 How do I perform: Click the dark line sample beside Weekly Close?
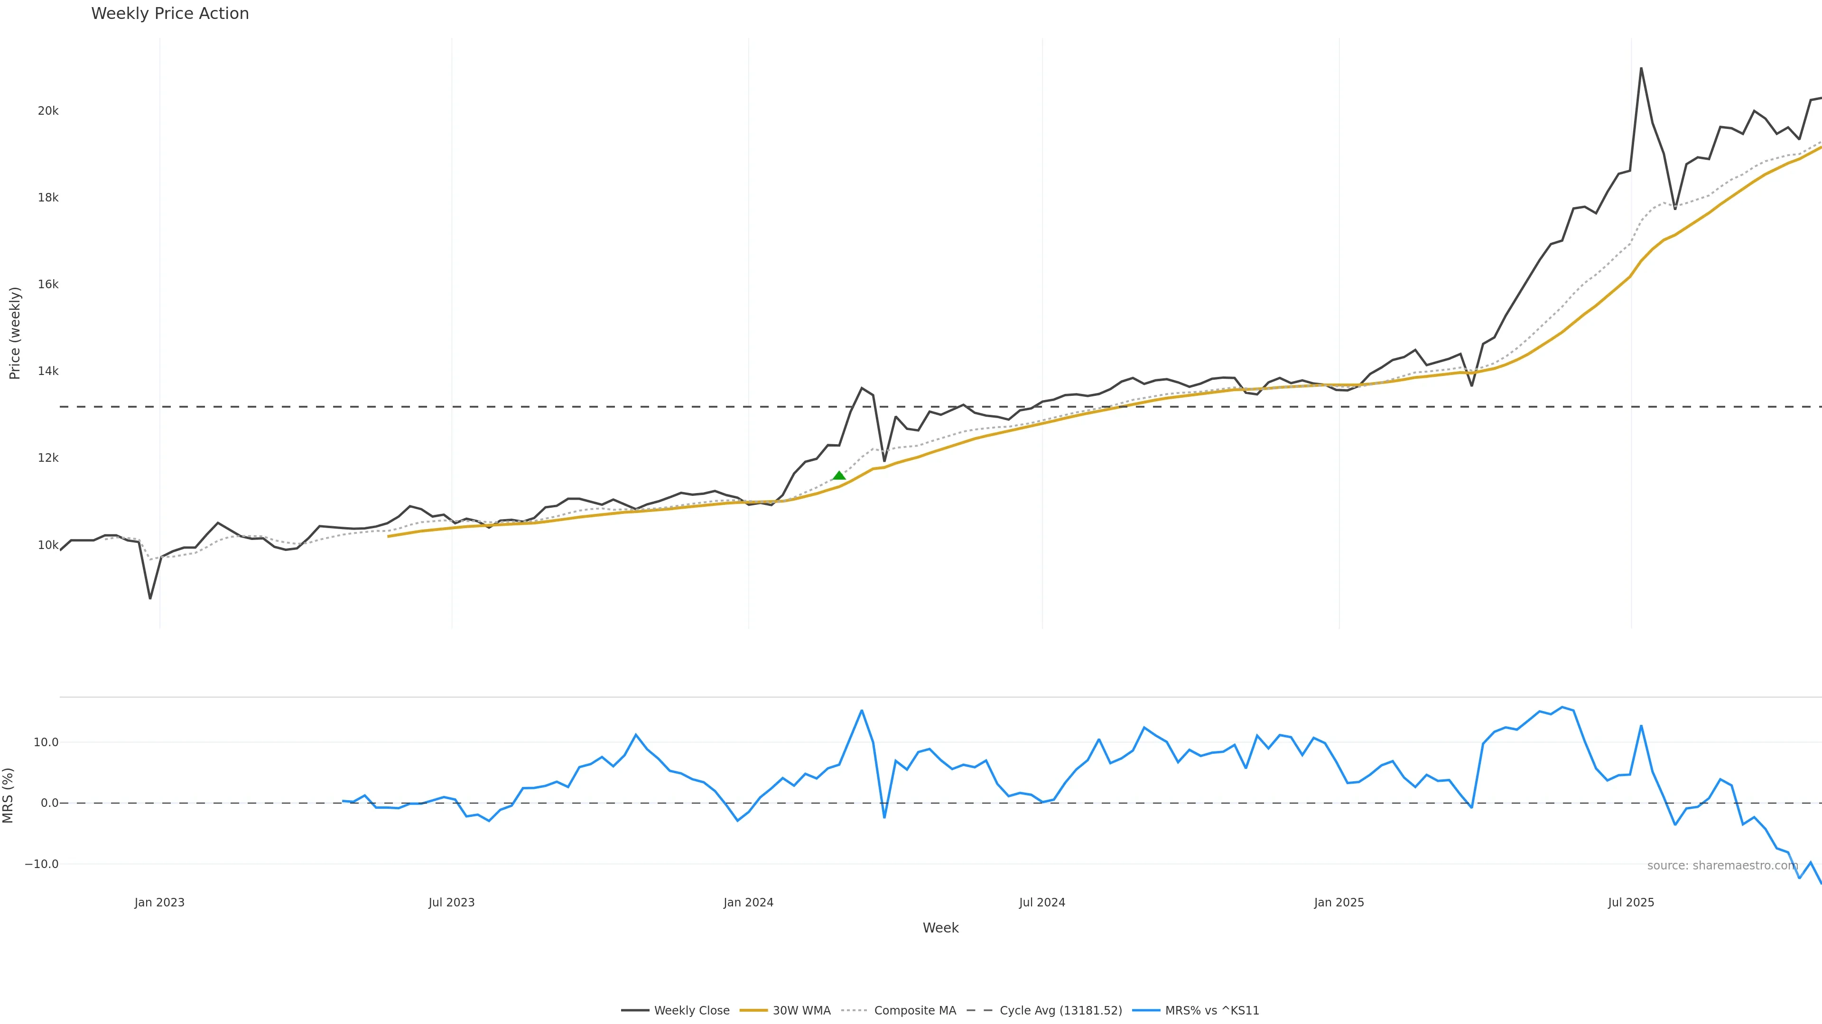pos(634,1011)
